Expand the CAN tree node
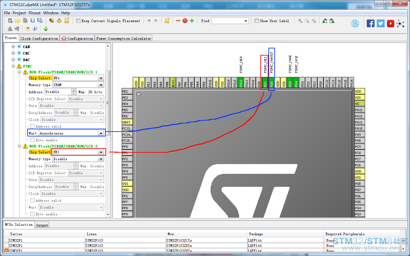This screenshot has height=256, width=410. point(13,47)
